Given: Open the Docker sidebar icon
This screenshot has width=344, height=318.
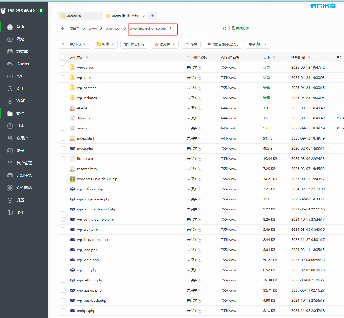Looking at the screenshot, I should click(x=10, y=64).
